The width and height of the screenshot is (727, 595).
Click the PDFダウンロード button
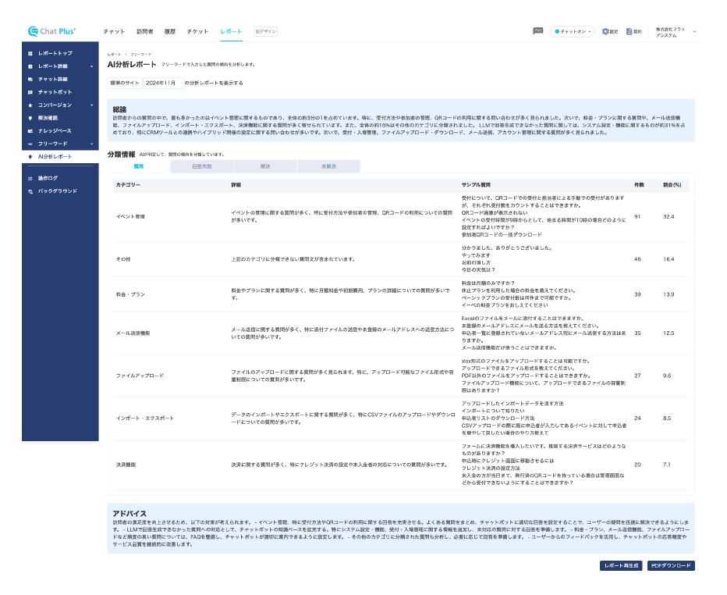pos(670,565)
